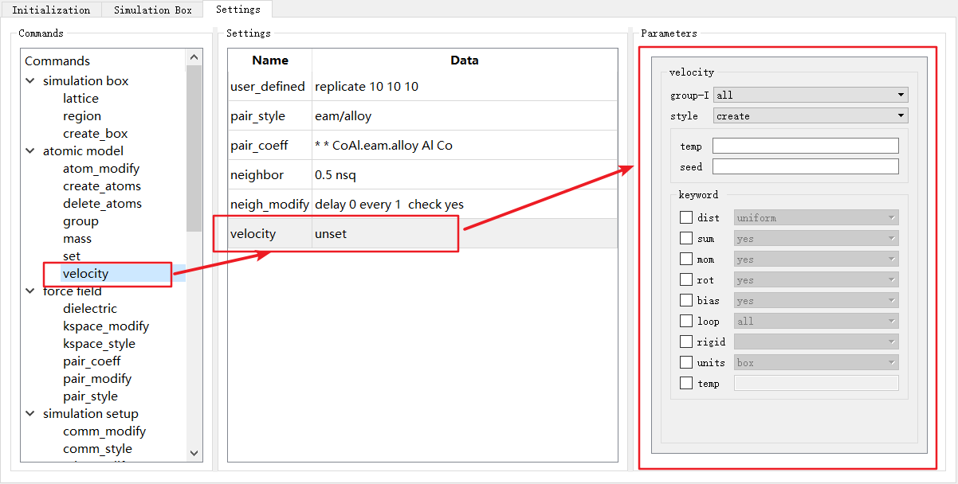The width and height of the screenshot is (958, 484).
Task: Click the temp input field
Action: click(x=805, y=146)
